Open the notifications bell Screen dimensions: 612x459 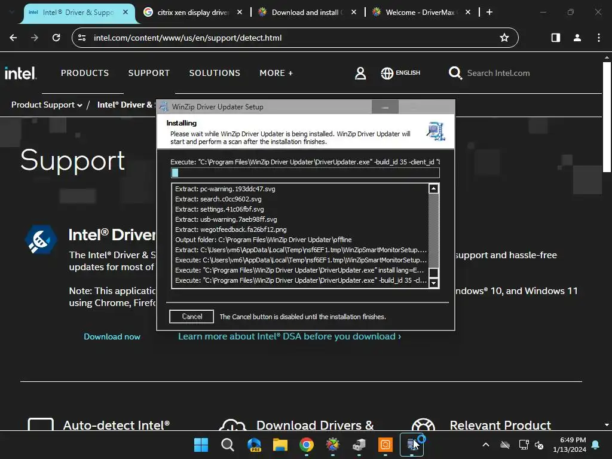click(x=596, y=445)
